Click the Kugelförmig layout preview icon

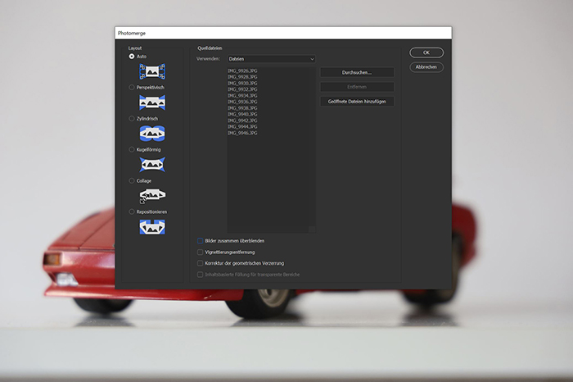pyautogui.click(x=152, y=164)
